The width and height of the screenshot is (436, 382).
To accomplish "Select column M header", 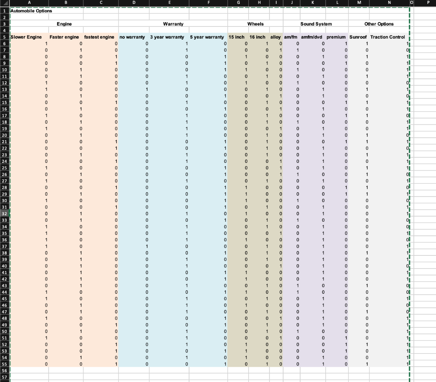I will (359, 3).
